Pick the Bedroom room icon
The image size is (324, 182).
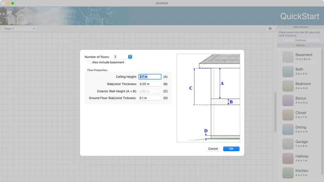[288, 86]
